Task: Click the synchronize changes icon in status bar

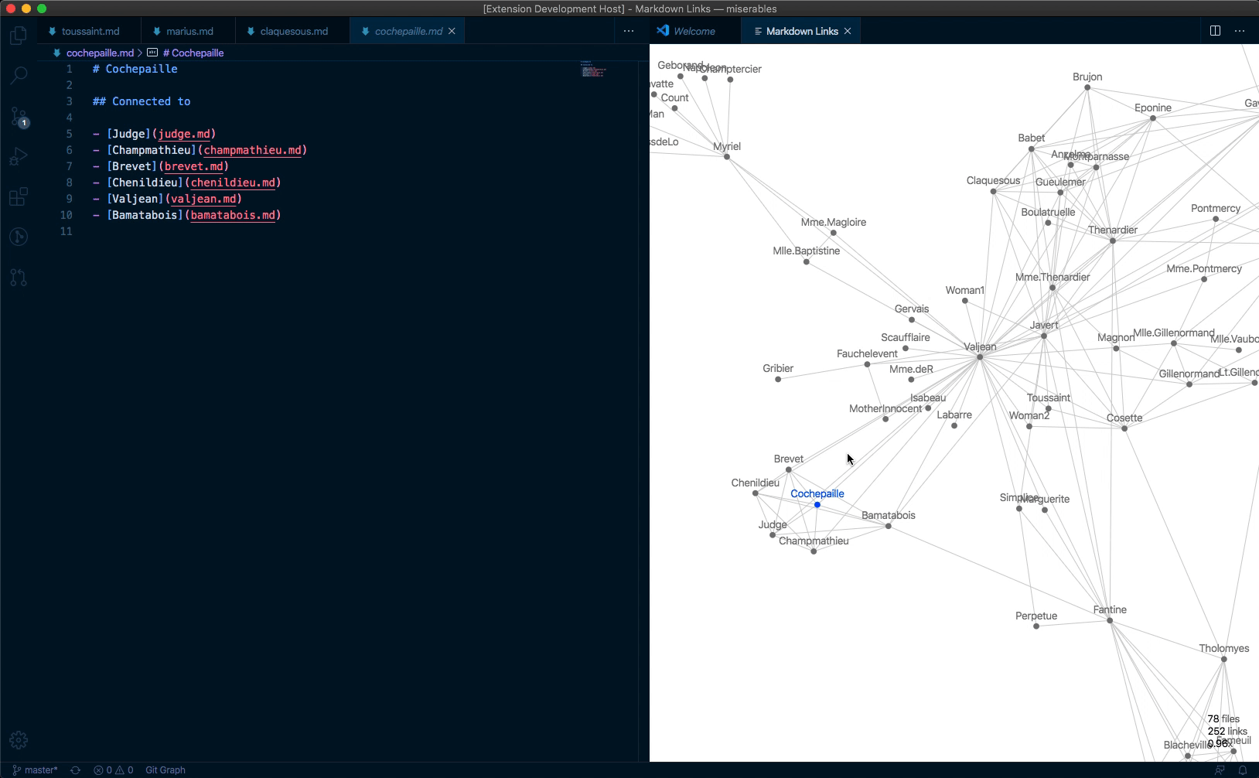Action: (x=75, y=770)
